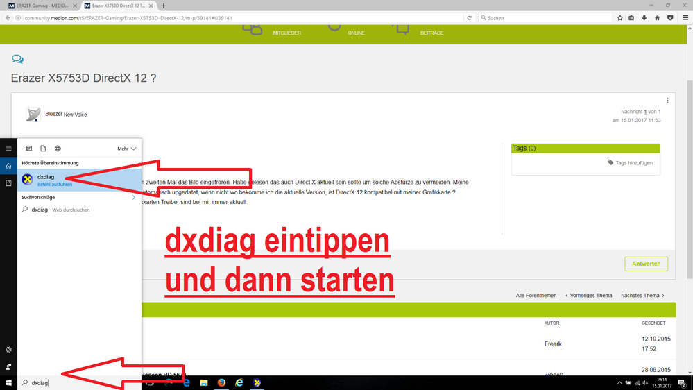Open the post options three-dot menu

pos(667,101)
